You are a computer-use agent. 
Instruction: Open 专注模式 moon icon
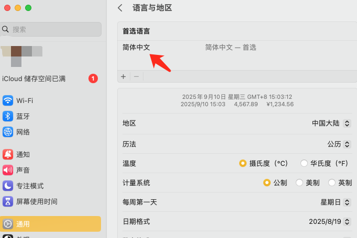(8, 186)
